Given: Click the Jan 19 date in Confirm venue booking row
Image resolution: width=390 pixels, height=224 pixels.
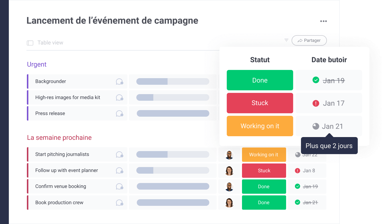Looking at the screenshot, I should coord(310,187).
